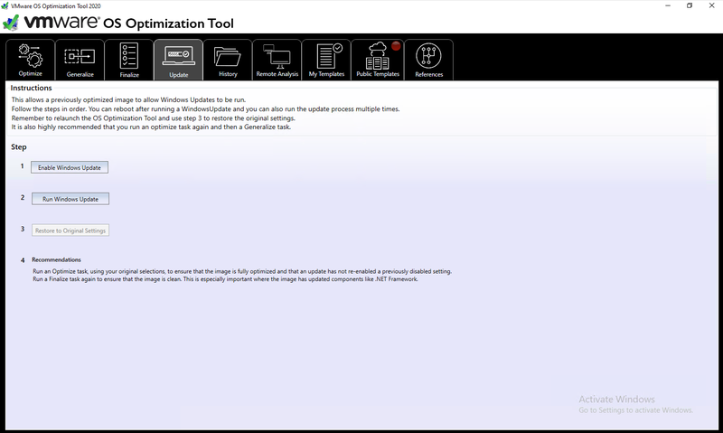Switch to the Update tab label
The width and height of the screenshot is (723, 433).
178,74
